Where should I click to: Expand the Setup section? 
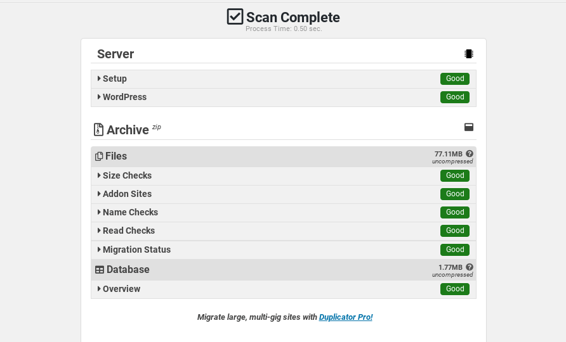click(x=114, y=79)
